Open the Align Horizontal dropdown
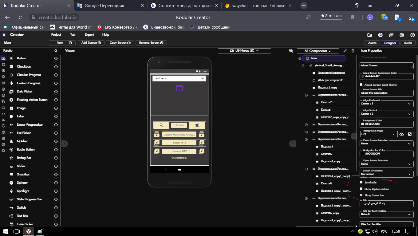418x236 pixels. [x=387, y=104]
